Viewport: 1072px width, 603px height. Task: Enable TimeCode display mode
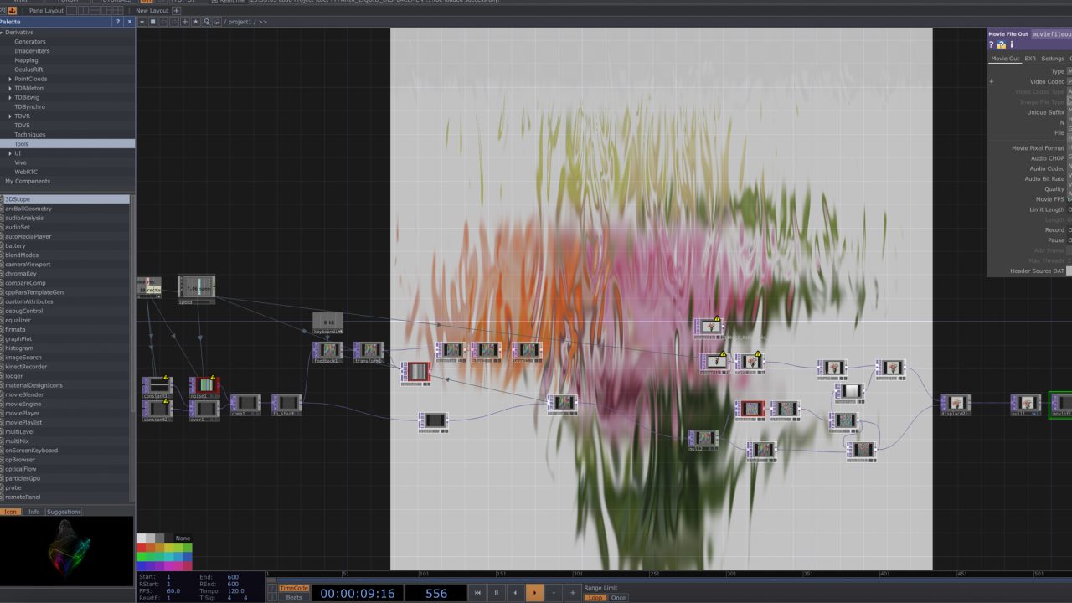[x=293, y=588]
